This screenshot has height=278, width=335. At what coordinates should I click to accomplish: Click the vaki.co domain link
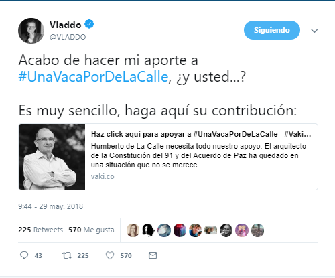click(103, 176)
